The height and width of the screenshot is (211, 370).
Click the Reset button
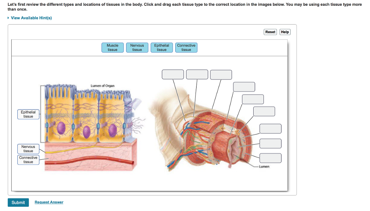coord(270,32)
